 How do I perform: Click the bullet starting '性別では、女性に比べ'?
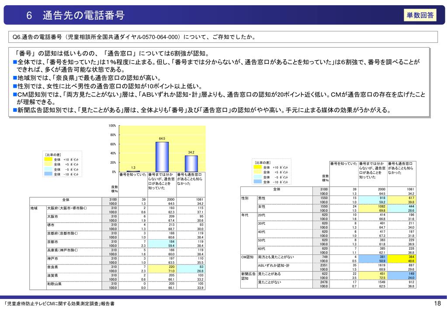coord(108,86)
